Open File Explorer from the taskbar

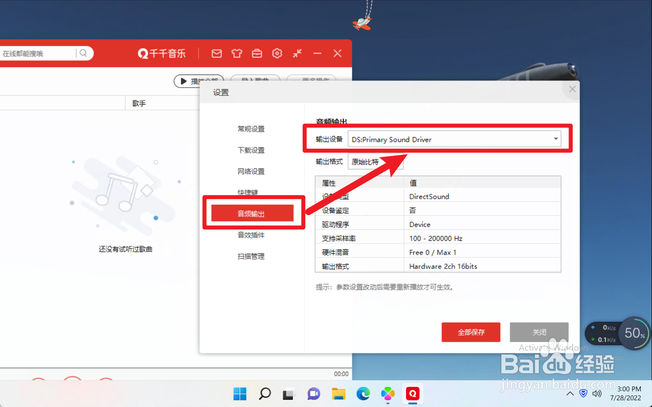339,394
